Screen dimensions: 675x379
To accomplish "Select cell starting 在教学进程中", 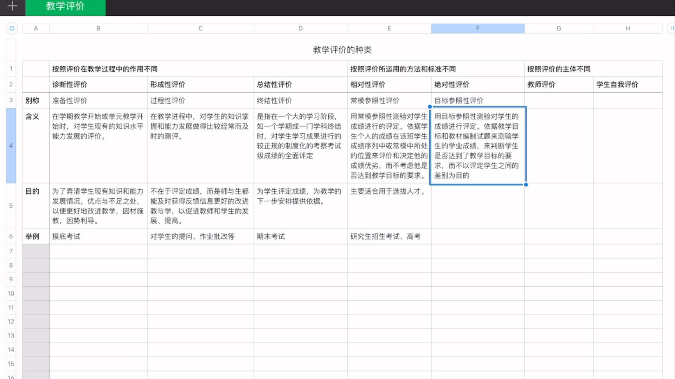I will click(x=201, y=146).
